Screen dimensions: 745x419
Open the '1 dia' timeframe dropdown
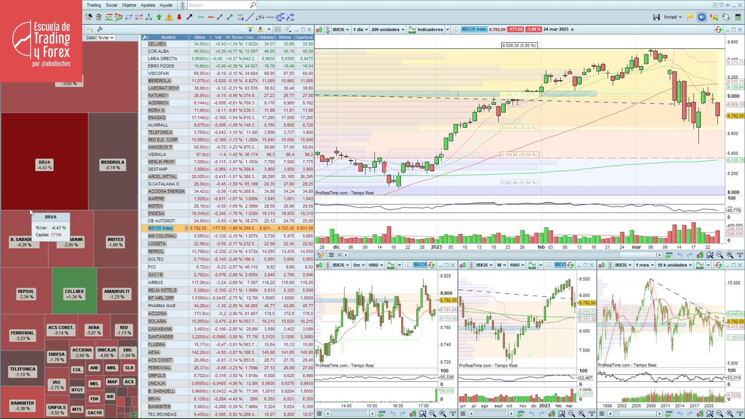360,29
